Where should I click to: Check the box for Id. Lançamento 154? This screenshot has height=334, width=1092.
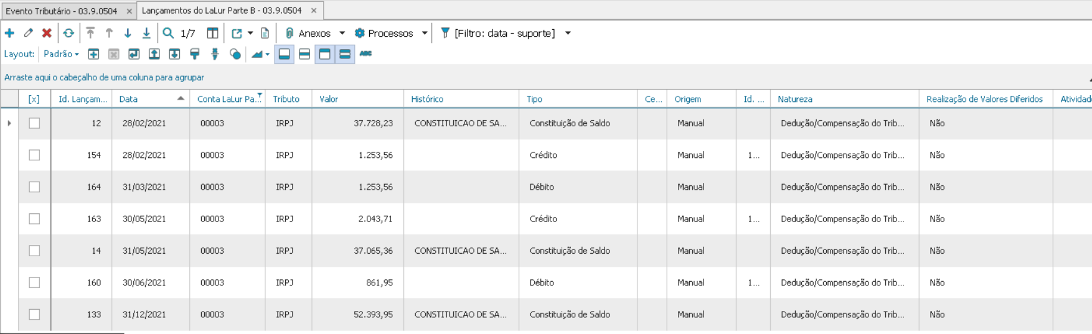[x=34, y=155]
